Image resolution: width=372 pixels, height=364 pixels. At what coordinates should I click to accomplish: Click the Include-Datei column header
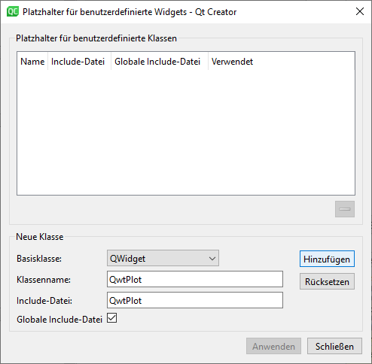(x=79, y=62)
